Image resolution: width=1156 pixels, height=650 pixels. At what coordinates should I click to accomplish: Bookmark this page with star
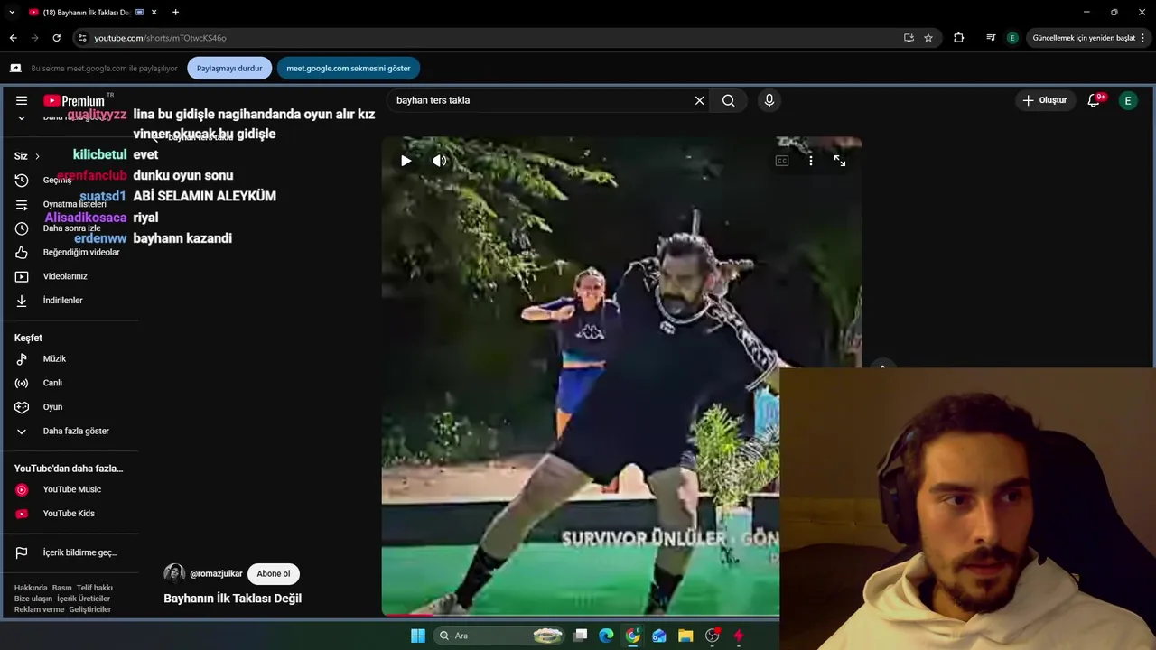(x=928, y=38)
